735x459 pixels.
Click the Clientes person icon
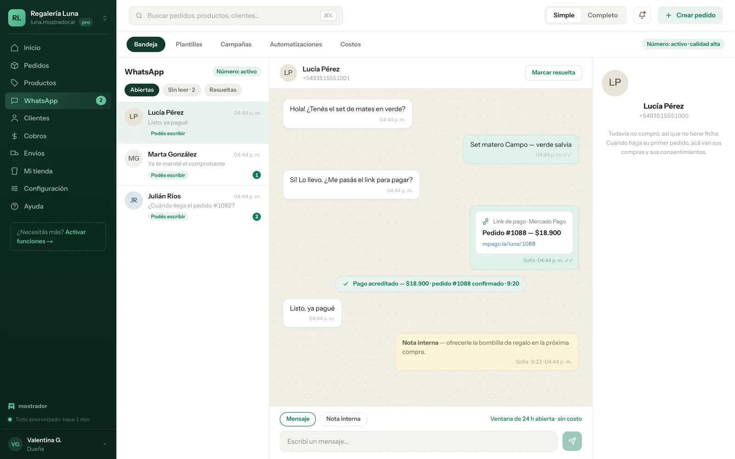pyautogui.click(x=15, y=118)
